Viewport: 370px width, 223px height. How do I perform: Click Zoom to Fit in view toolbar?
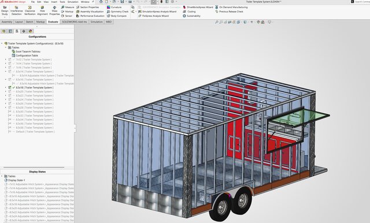[x=216, y=22]
